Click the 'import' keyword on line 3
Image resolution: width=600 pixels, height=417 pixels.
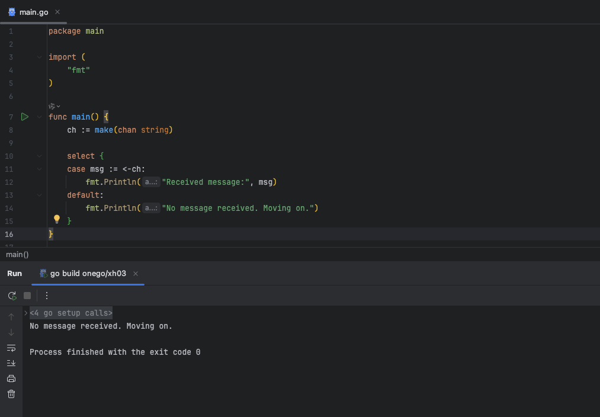(x=62, y=57)
